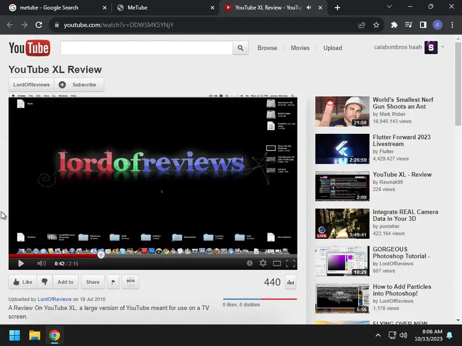Close the MeTube tab
Screen dimensions: 462x346
[213, 8]
